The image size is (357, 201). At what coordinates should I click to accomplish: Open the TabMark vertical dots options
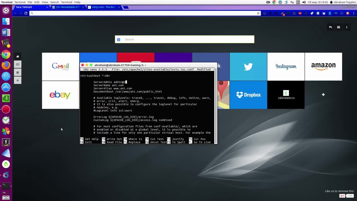[347, 27]
